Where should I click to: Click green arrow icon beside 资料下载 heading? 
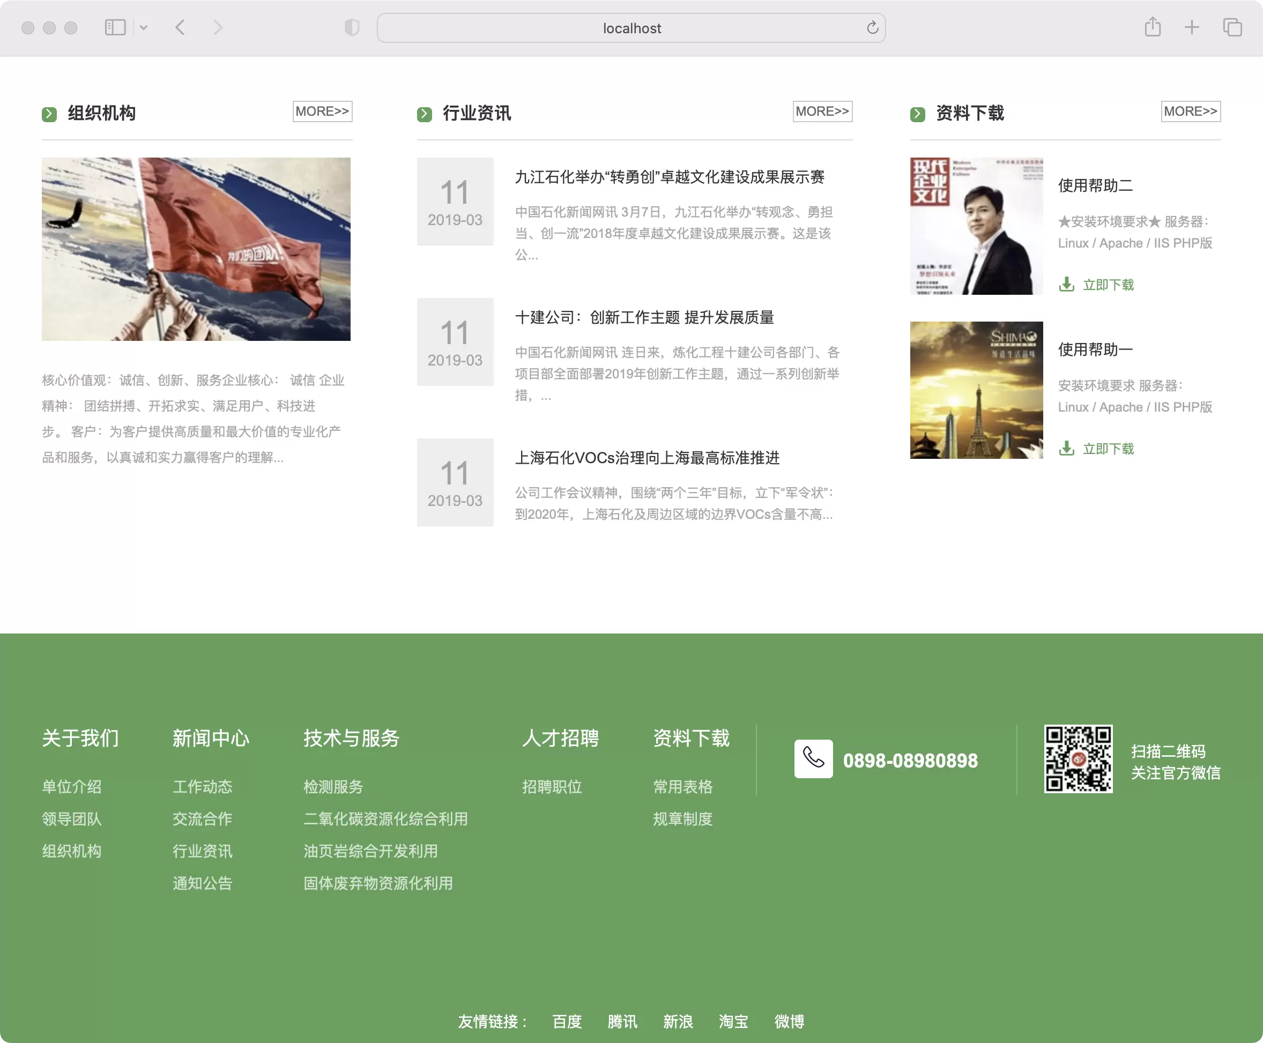click(918, 114)
